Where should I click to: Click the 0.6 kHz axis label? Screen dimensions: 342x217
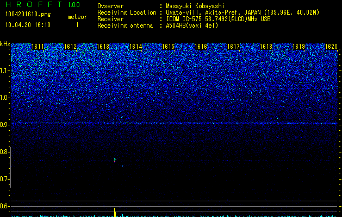pos(5,206)
